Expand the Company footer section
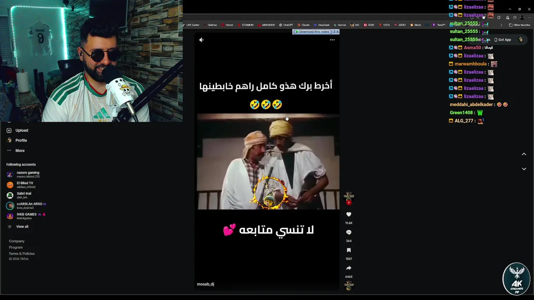The height and width of the screenshot is (300, 534). pos(17,241)
